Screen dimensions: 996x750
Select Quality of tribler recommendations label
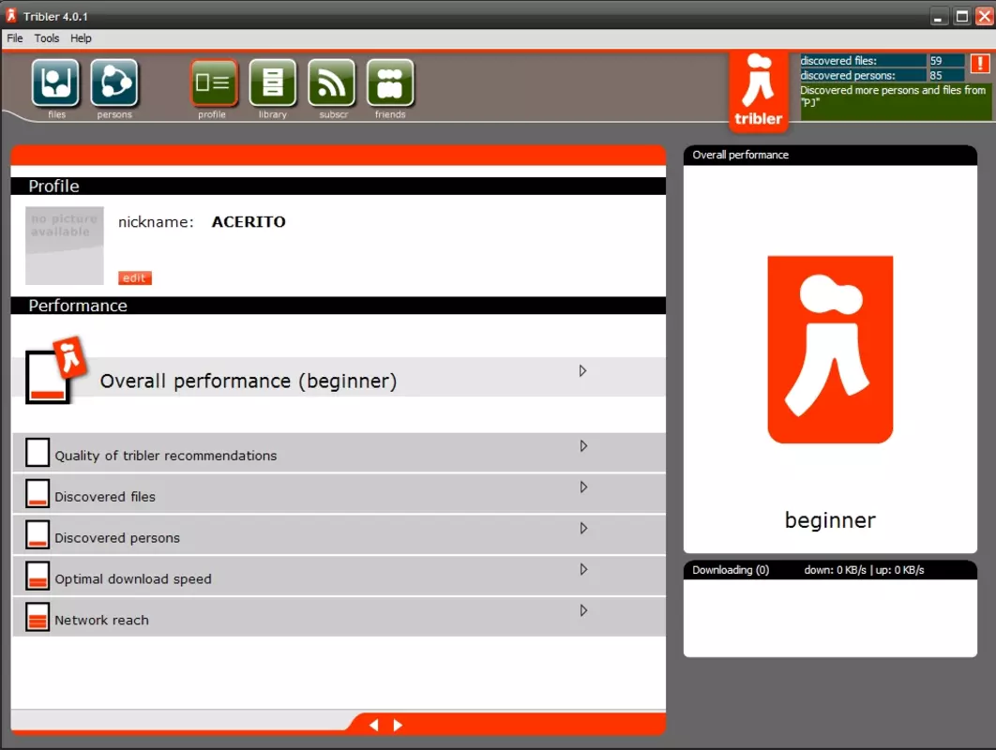[x=166, y=456]
